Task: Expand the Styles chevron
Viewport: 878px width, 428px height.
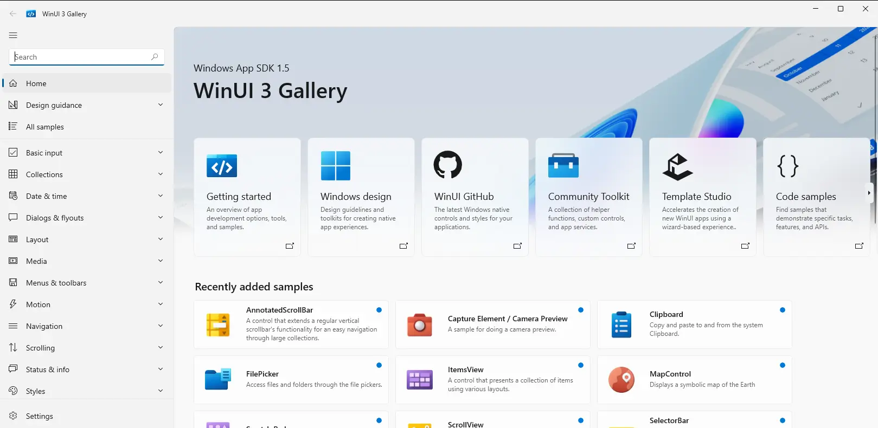Action: pos(161,391)
